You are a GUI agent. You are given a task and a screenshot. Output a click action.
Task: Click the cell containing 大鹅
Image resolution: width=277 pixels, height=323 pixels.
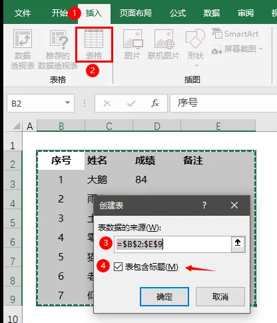pyautogui.click(x=109, y=180)
